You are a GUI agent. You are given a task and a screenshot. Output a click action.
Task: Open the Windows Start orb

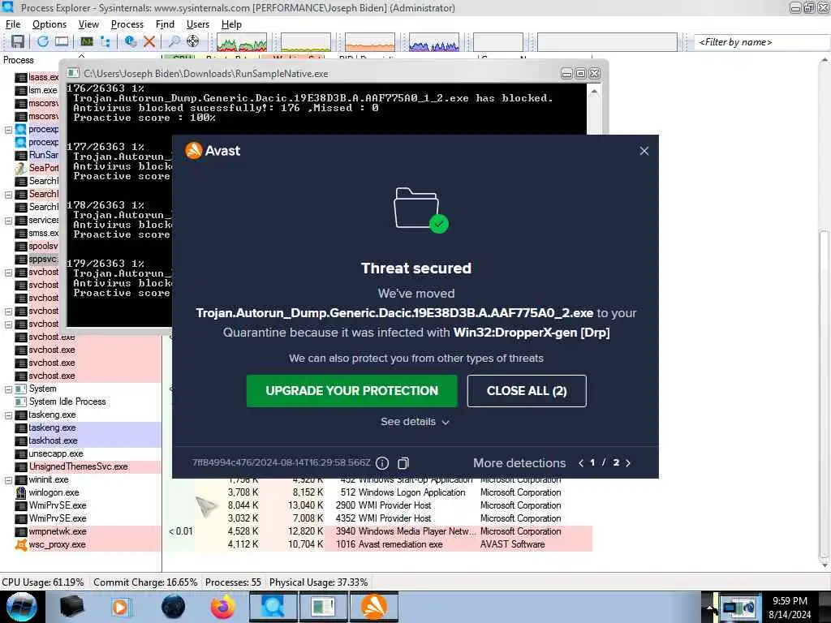22,607
